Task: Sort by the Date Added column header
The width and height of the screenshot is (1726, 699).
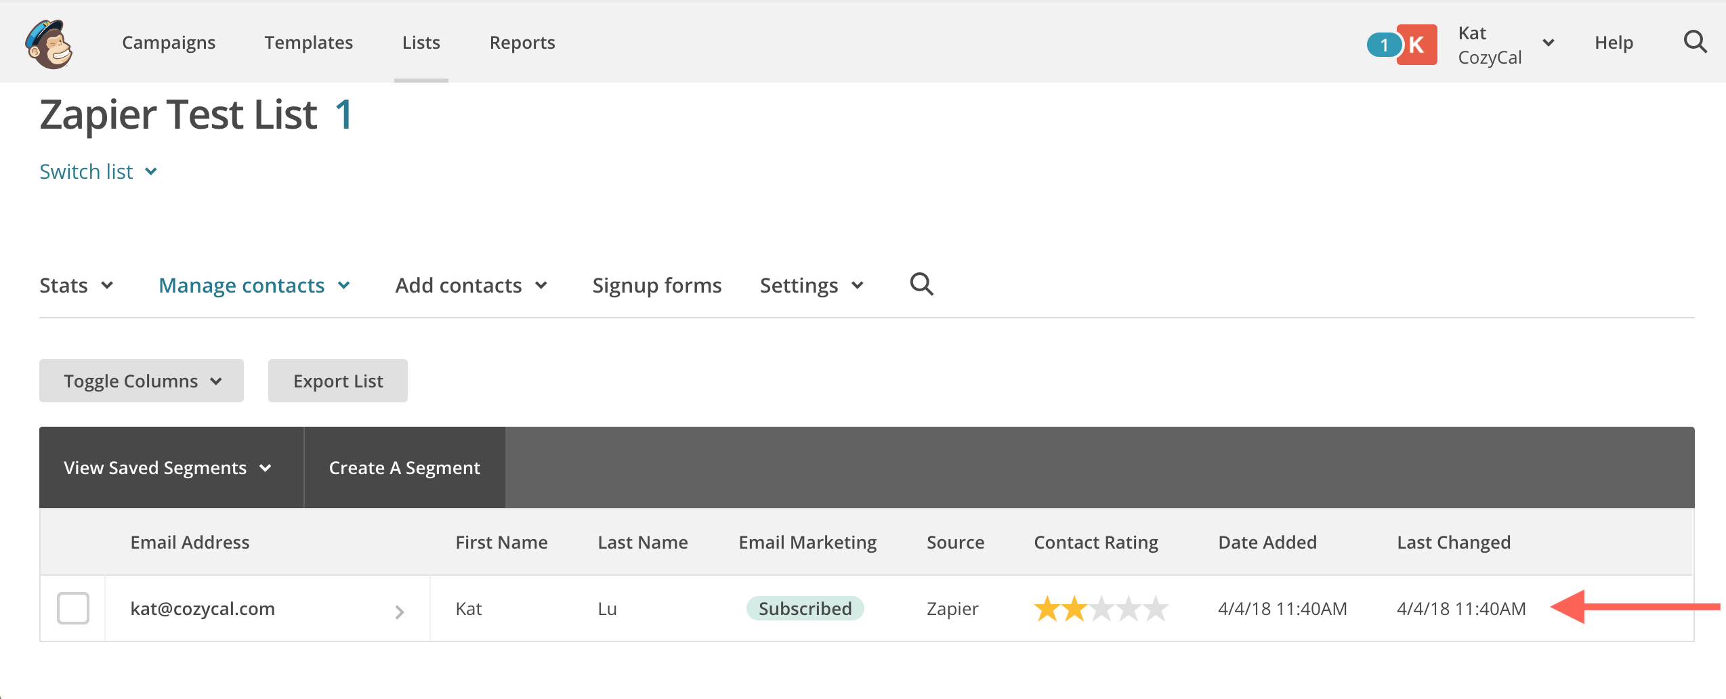Action: pos(1267,543)
